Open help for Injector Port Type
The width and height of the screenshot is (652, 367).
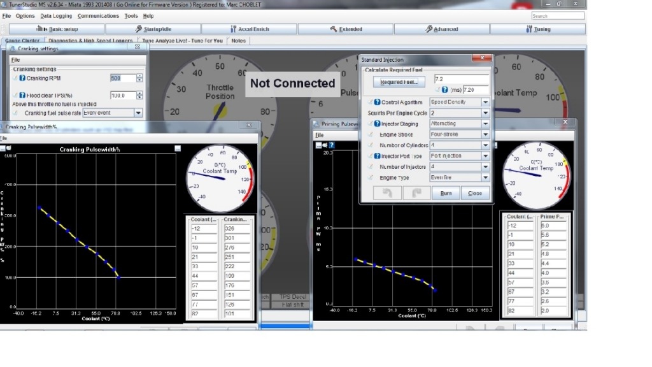[377, 156]
